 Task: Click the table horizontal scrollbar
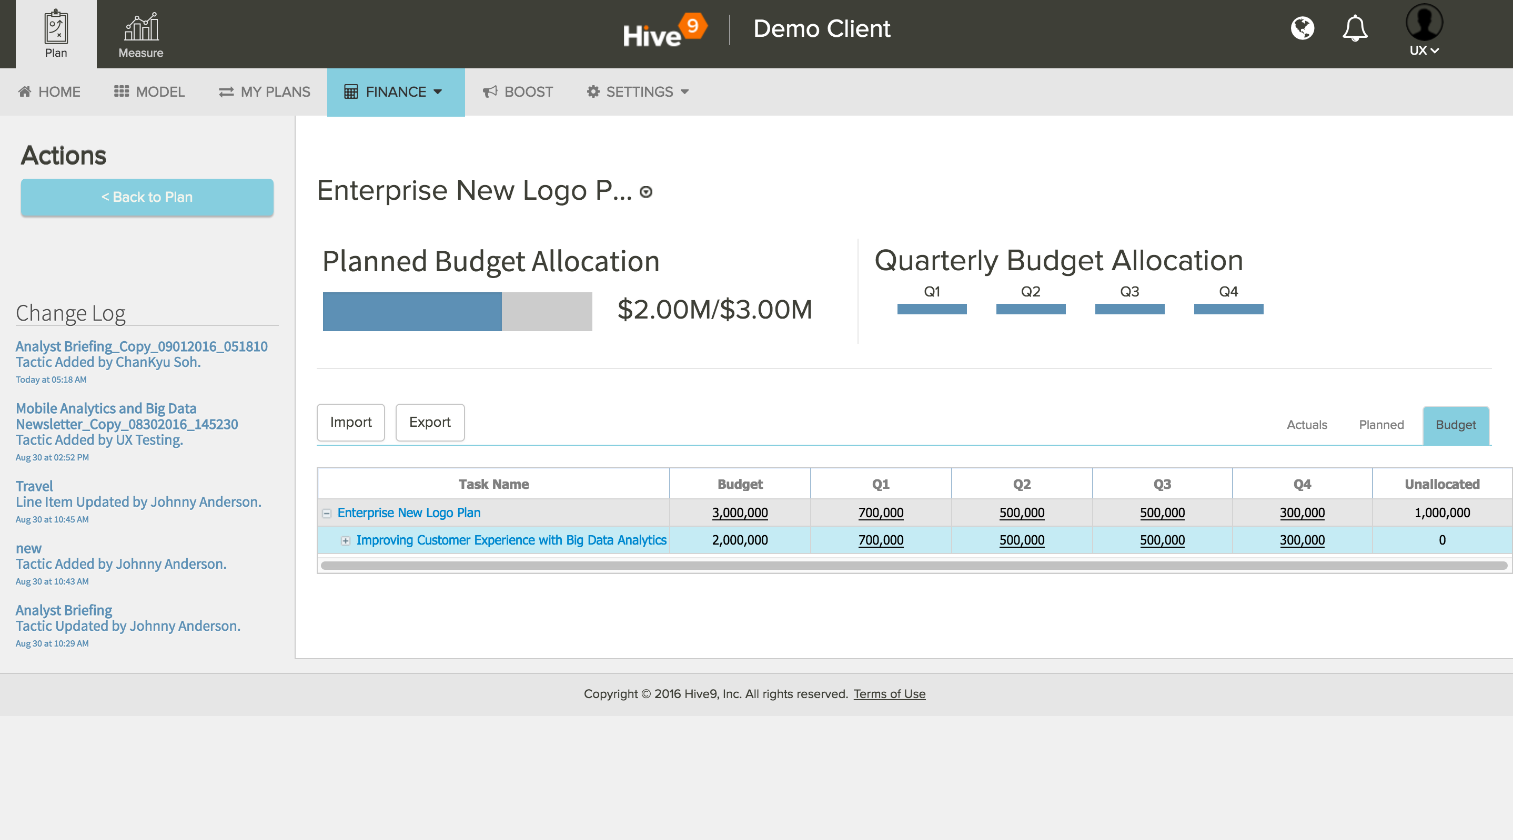click(x=913, y=565)
